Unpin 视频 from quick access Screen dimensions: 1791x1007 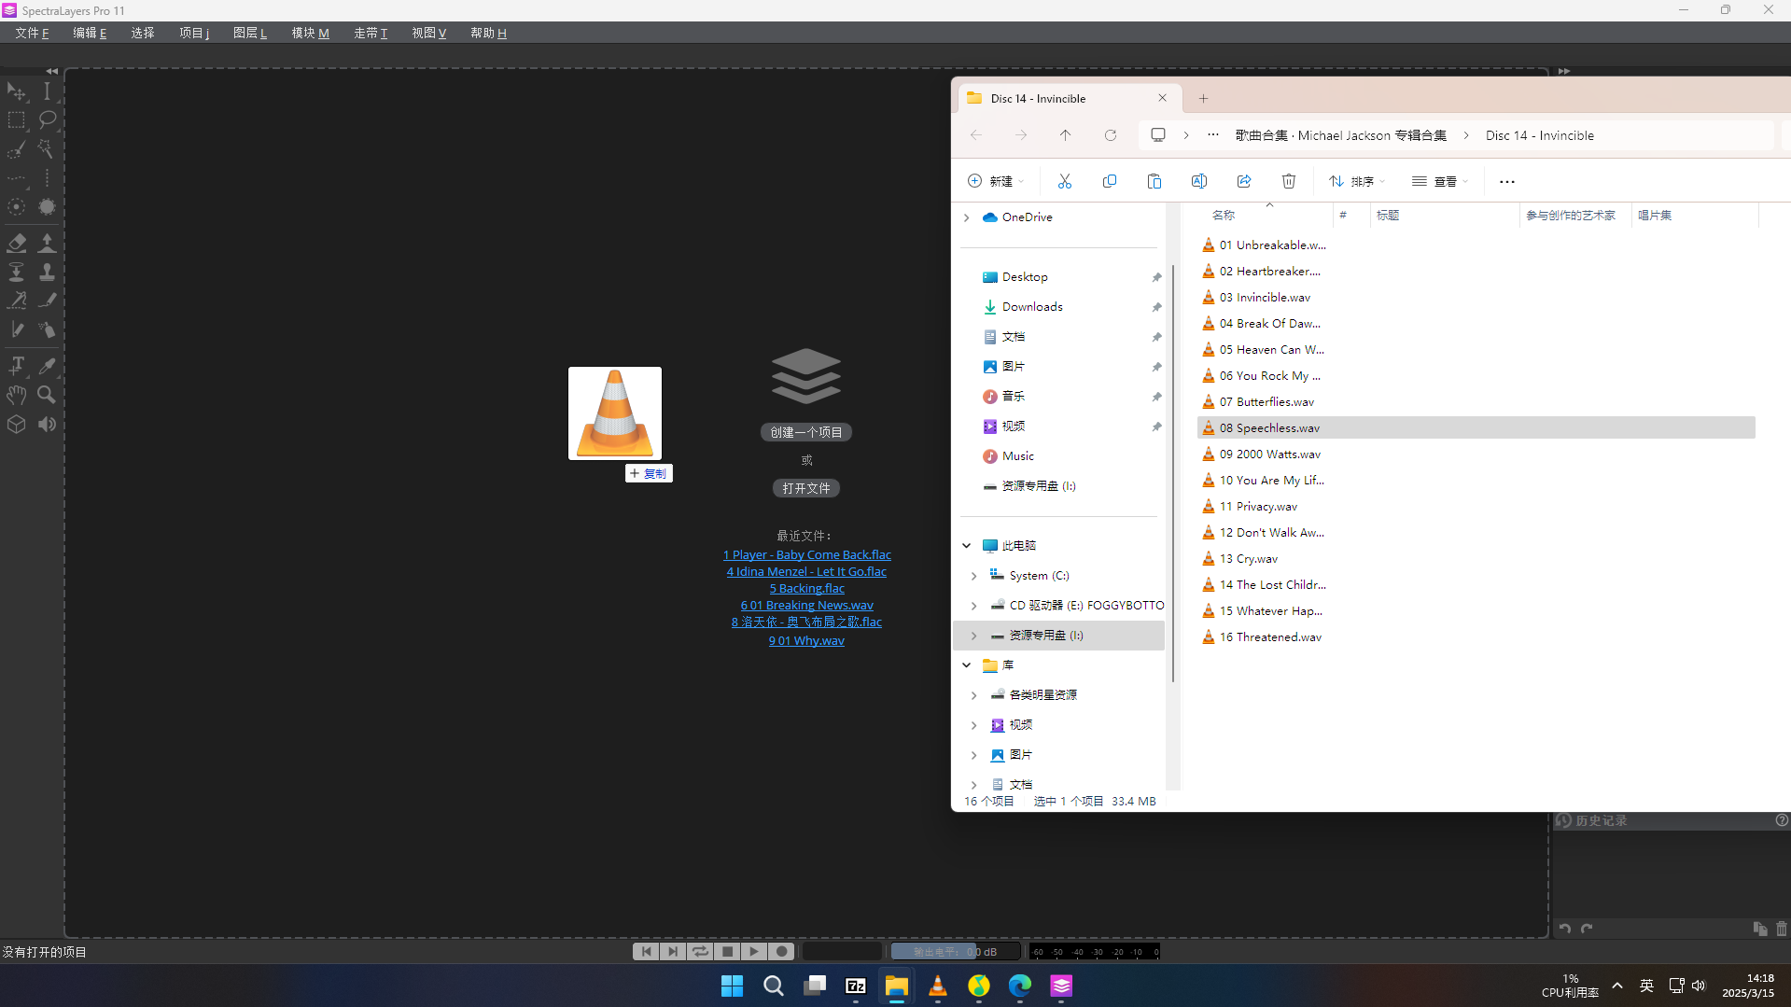click(1156, 427)
